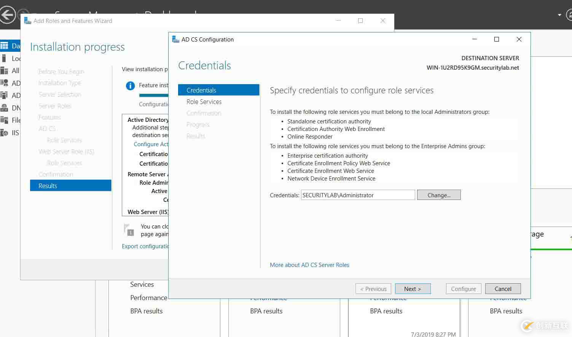The image size is (572, 337).
Task: Click the 7/3/2019 8:27 PM timestamp
Action: pyautogui.click(x=433, y=334)
